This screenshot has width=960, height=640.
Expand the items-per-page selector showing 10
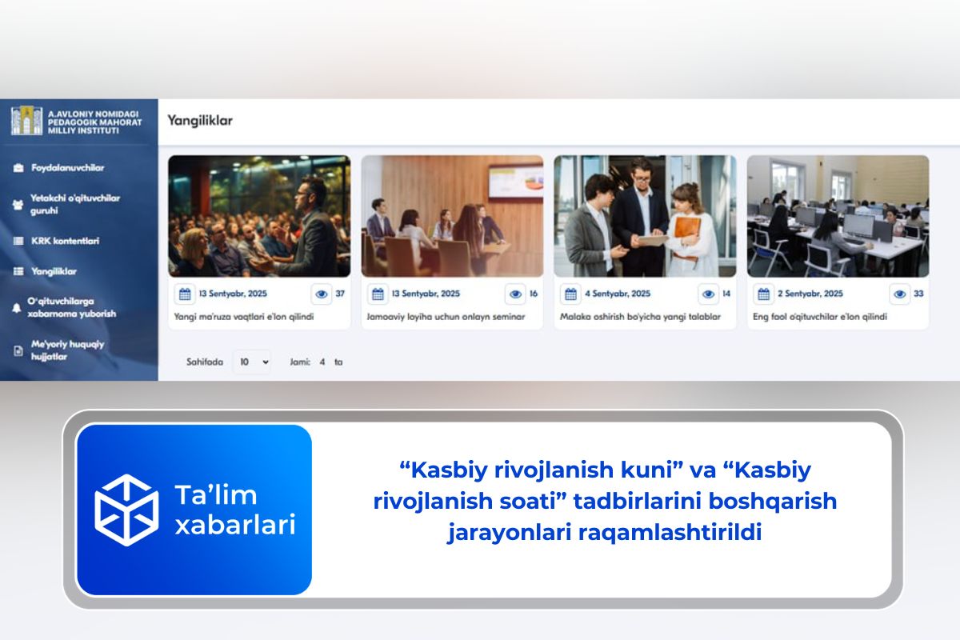point(251,362)
